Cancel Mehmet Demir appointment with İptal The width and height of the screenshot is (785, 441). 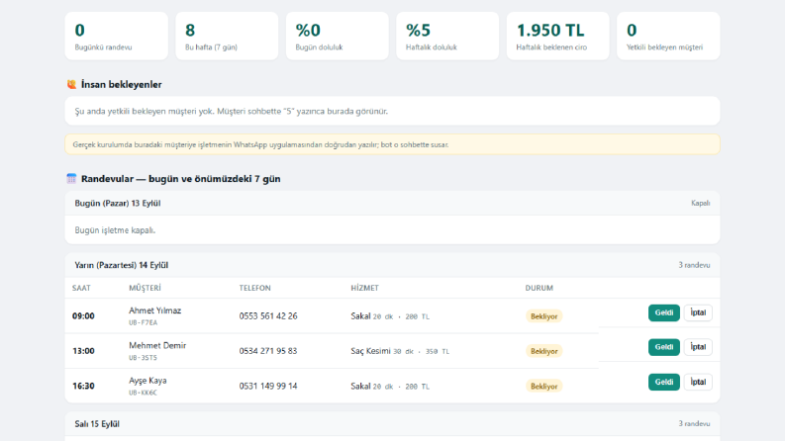point(698,347)
